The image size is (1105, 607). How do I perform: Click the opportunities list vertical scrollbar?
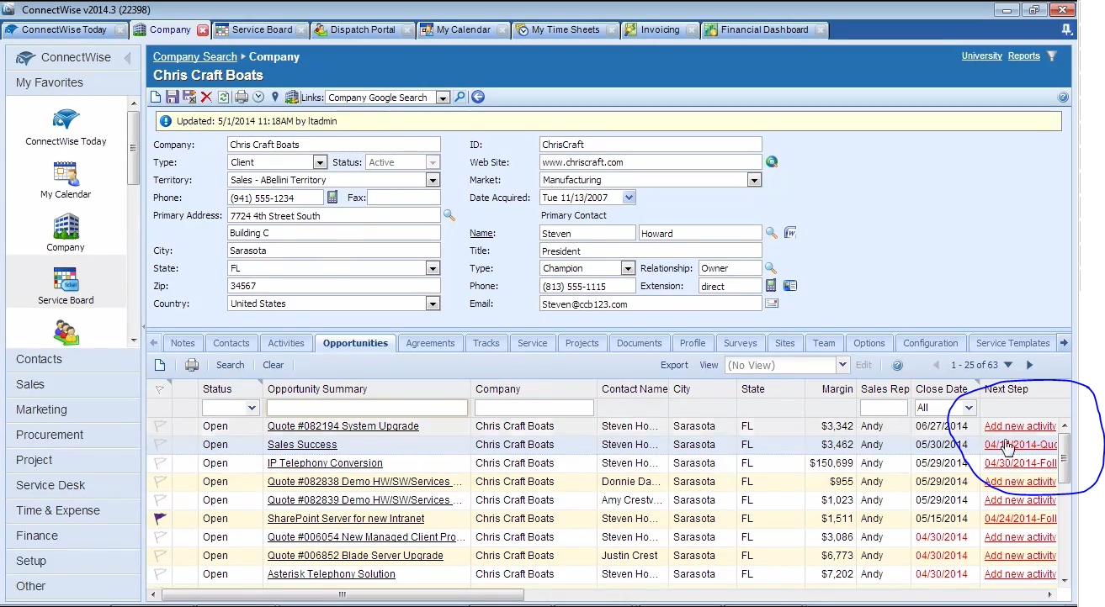1064,458
